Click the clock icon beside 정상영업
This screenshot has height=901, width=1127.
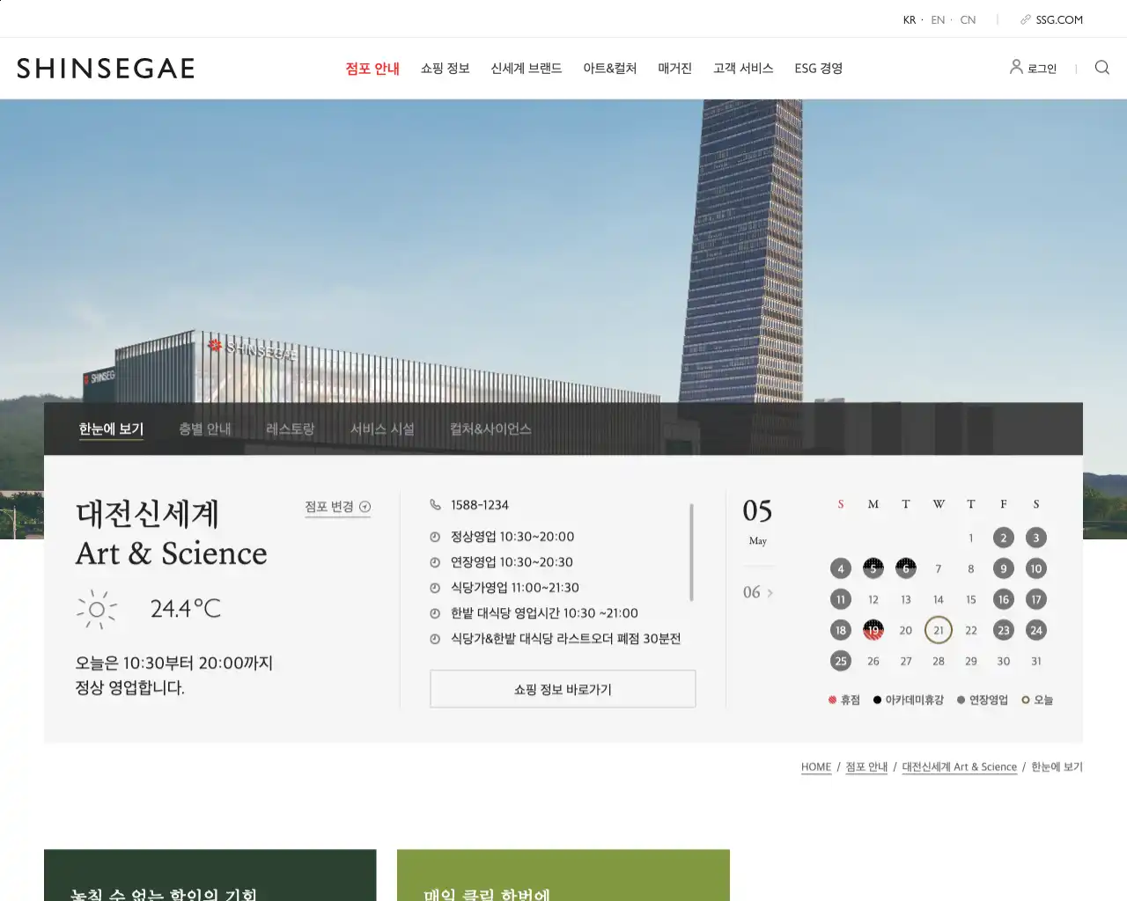click(435, 537)
